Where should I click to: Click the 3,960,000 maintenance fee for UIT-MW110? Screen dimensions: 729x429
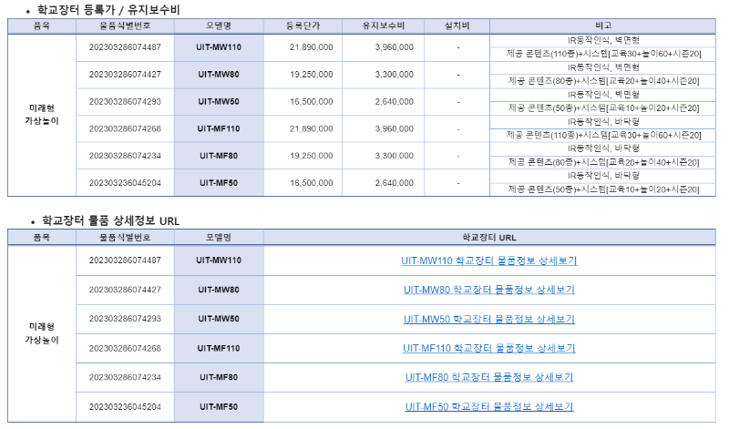coord(395,47)
